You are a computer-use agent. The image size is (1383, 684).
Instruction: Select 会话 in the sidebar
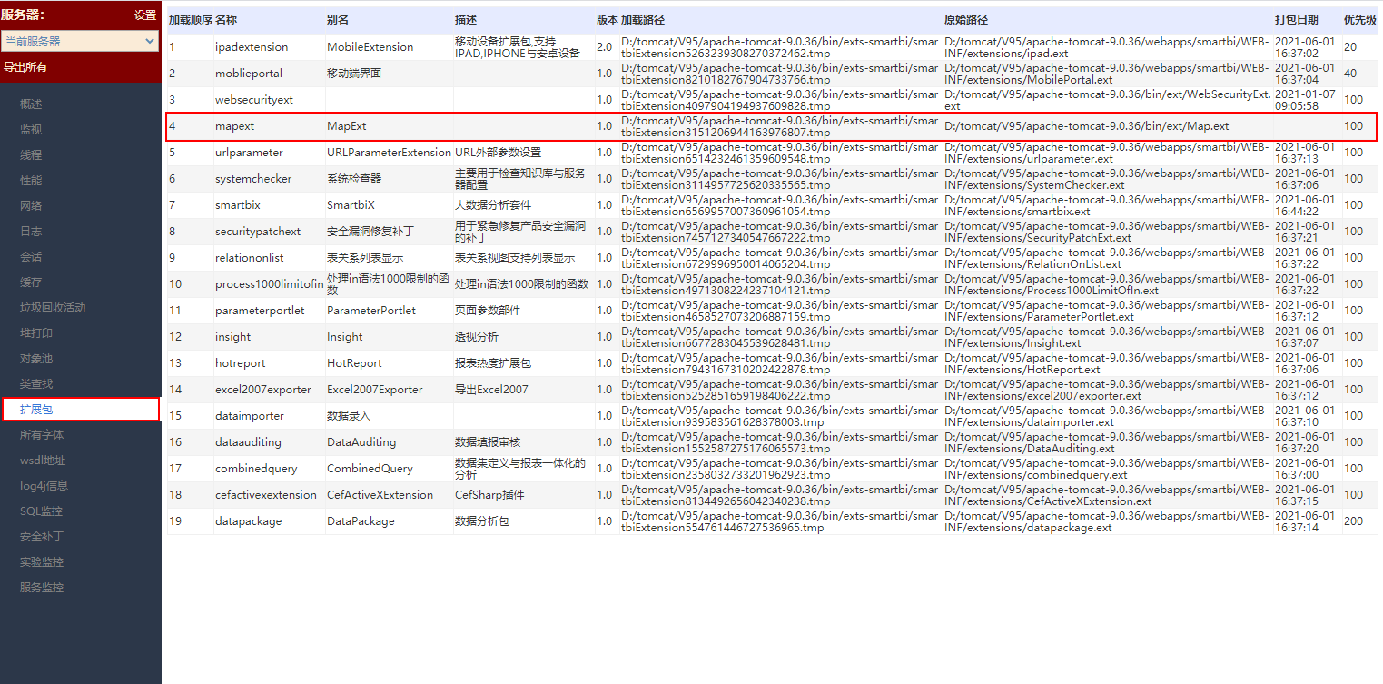[31, 257]
